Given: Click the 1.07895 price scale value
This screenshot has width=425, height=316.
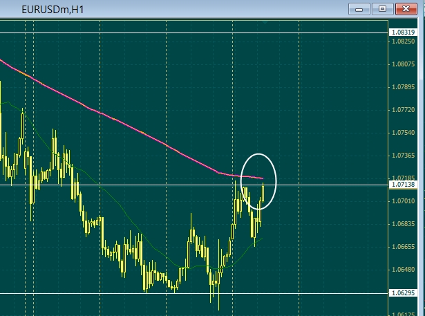Looking at the screenshot, I should (x=404, y=87).
